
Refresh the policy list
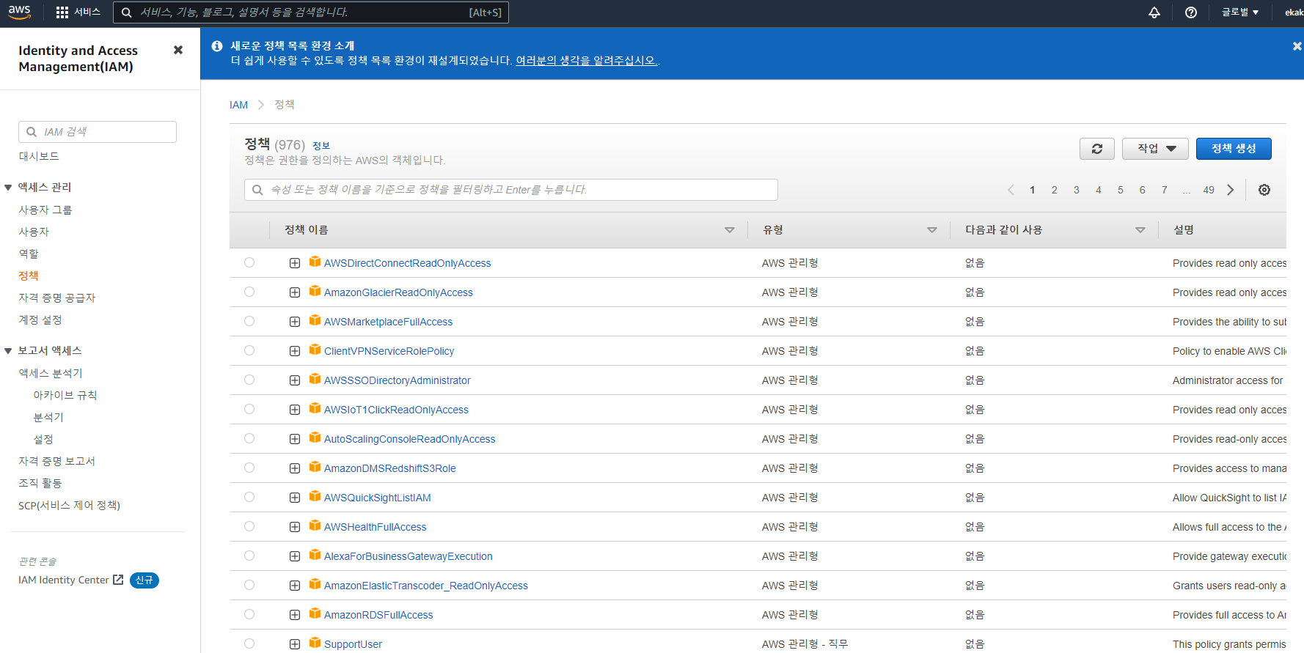1097,149
